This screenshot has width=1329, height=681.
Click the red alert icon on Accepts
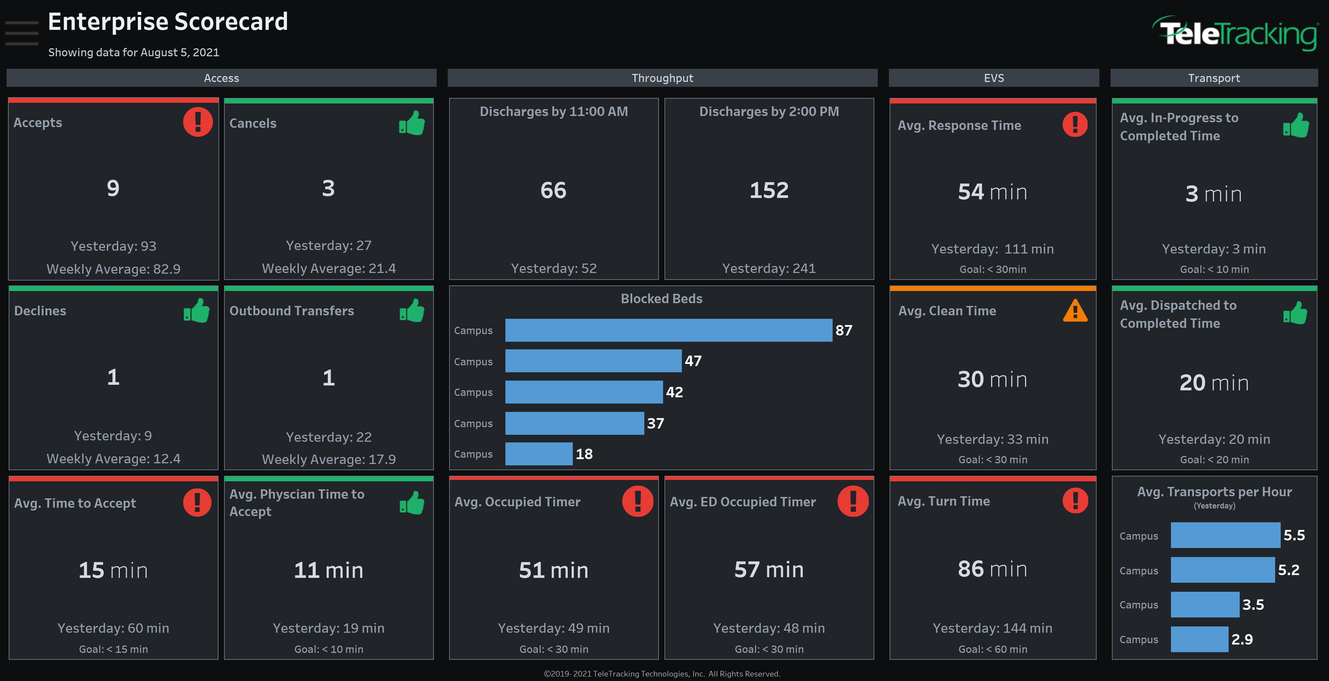coord(198,122)
